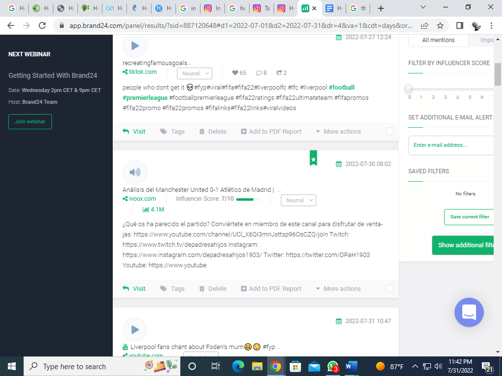Open Chrome three-dot menu
Image resolution: width=502 pixels, height=376 pixels.
(491, 25)
